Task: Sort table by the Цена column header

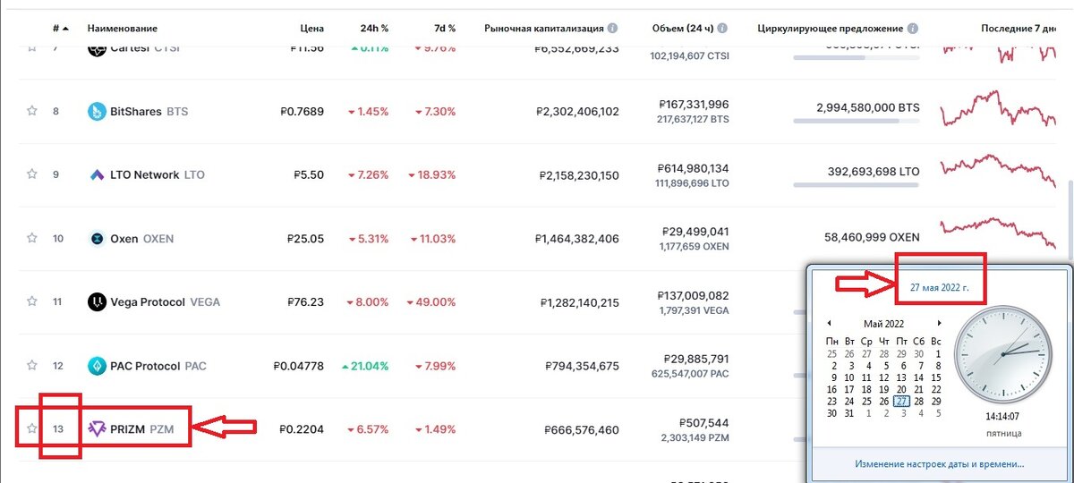Action: [x=311, y=29]
